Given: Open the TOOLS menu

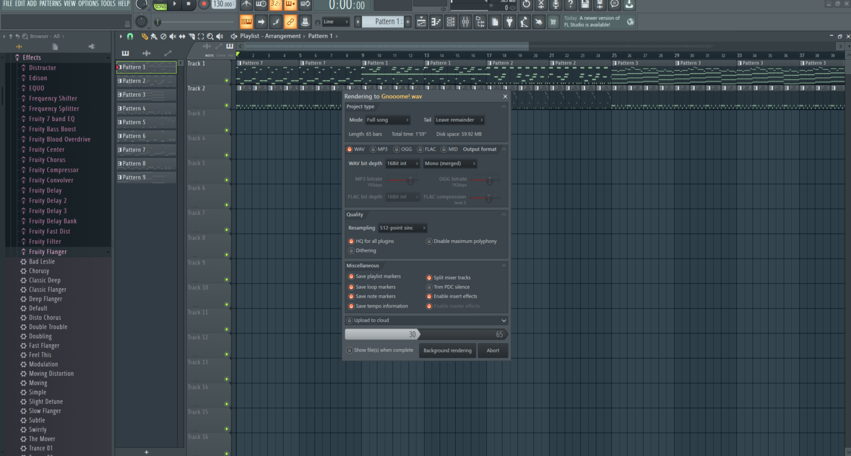Looking at the screenshot, I should (x=108, y=4).
